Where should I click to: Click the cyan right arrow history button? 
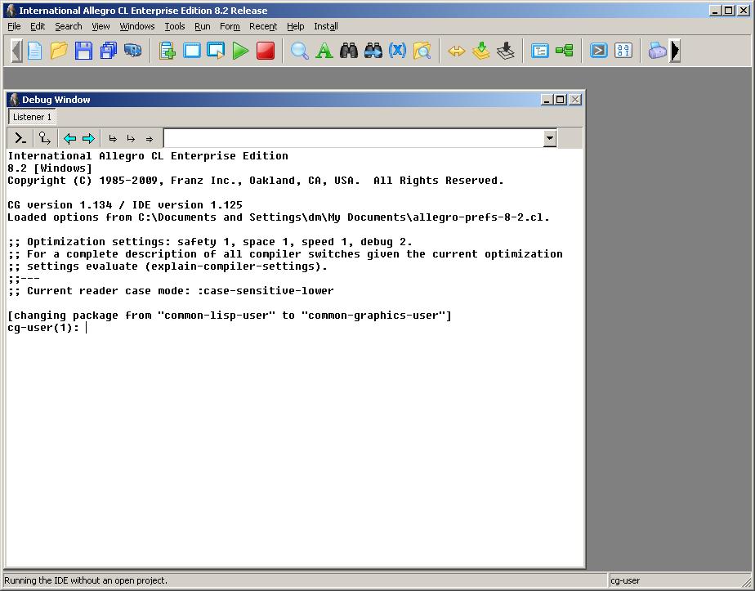(x=88, y=139)
